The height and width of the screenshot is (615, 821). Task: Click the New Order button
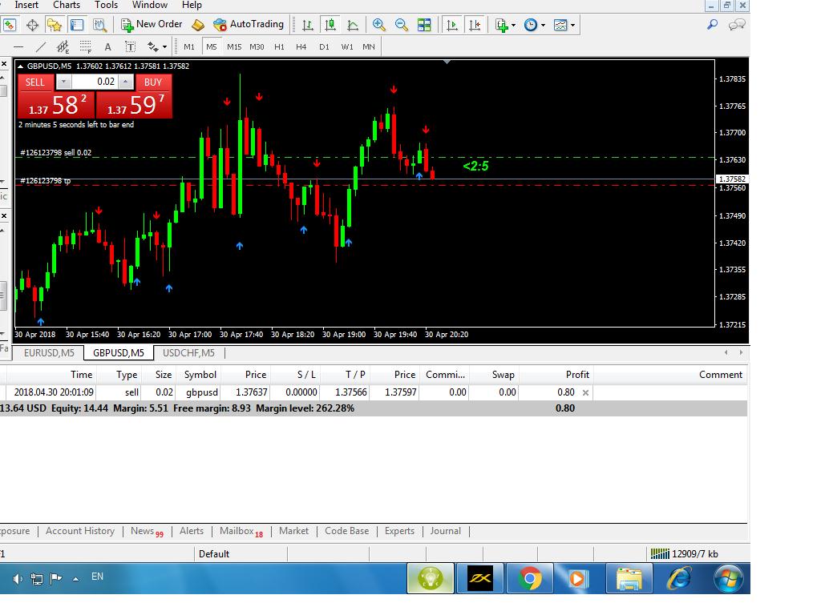pyautogui.click(x=152, y=24)
